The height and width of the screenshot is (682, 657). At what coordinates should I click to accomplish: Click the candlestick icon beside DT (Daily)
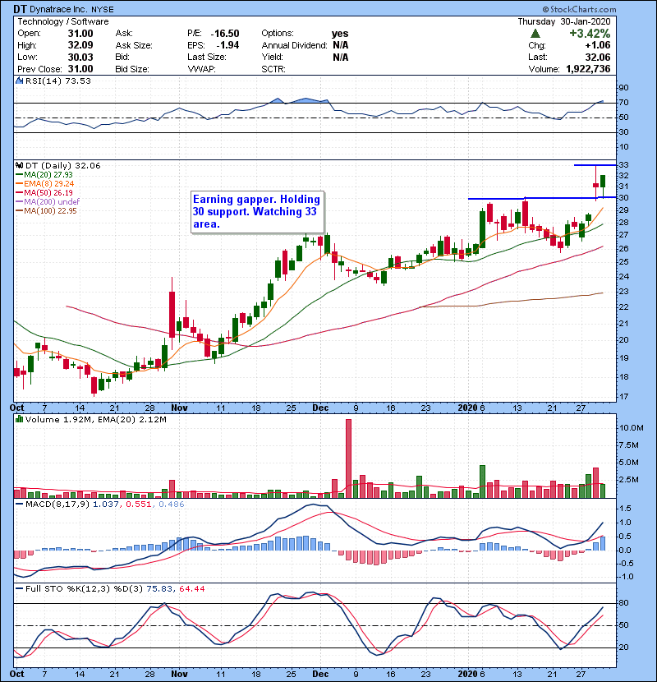(x=19, y=166)
